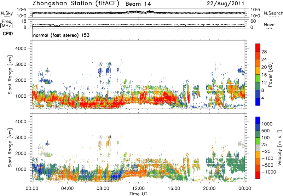This screenshot has width=283, height=196.
Task: Click the '2000' tick on the power panel
Action: point(21,80)
